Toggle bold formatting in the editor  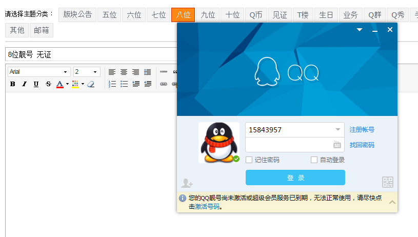(x=12, y=84)
